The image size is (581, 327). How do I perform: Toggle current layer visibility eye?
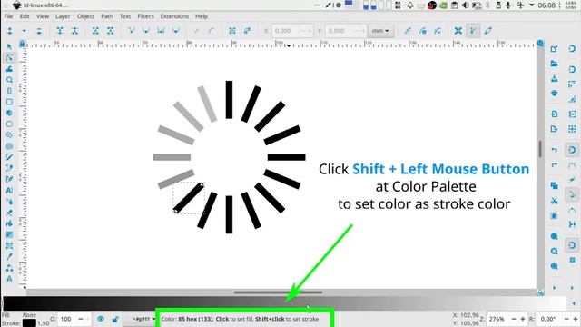[x=101, y=319]
